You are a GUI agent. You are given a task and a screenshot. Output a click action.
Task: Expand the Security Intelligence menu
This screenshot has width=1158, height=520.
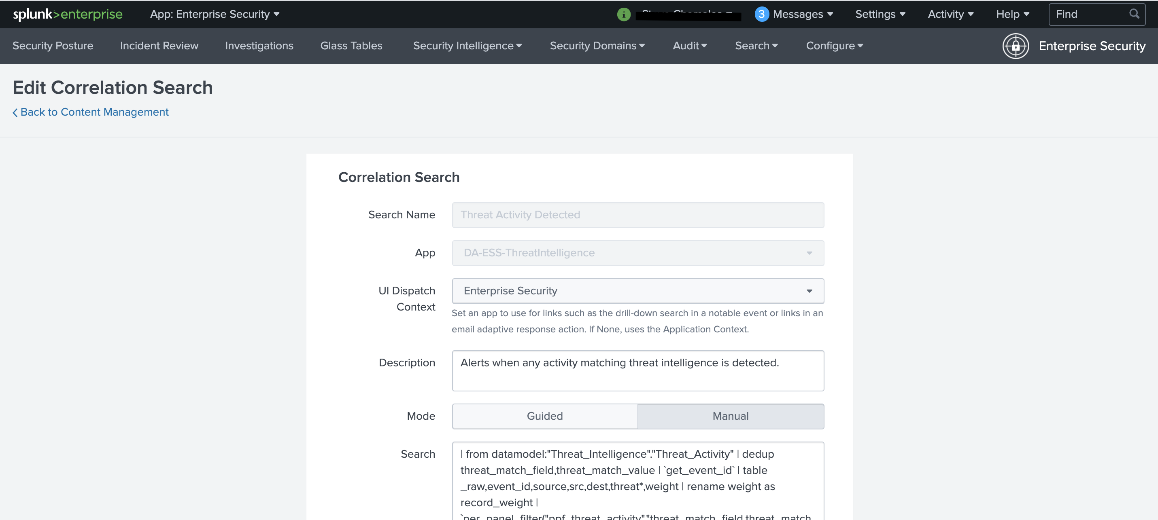click(x=467, y=46)
